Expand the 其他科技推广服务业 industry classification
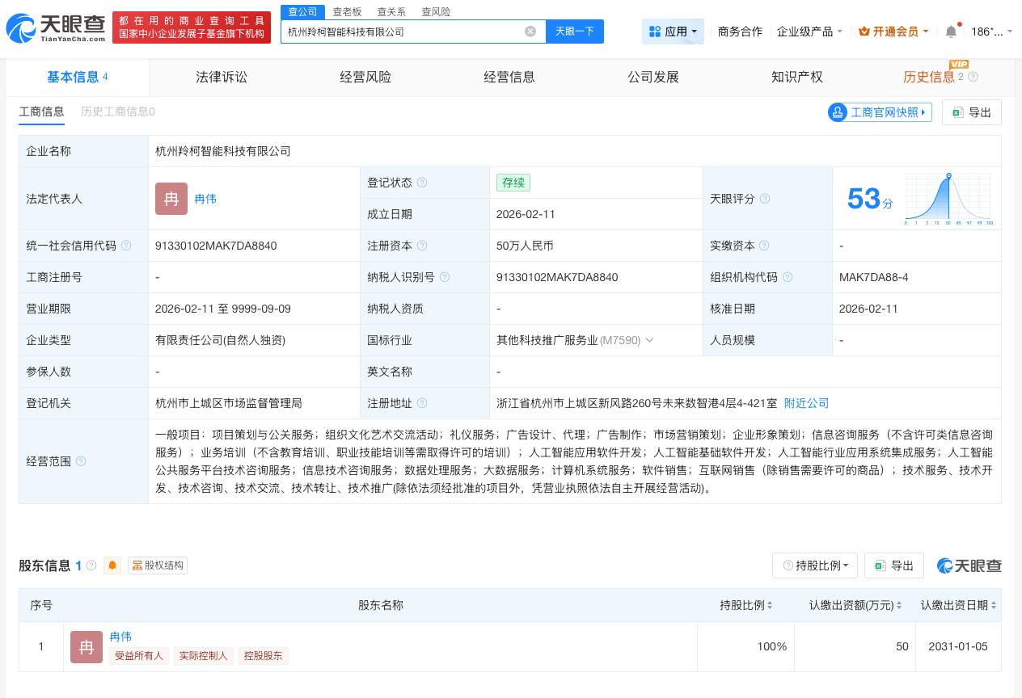This screenshot has width=1022, height=698. (649, 340)
